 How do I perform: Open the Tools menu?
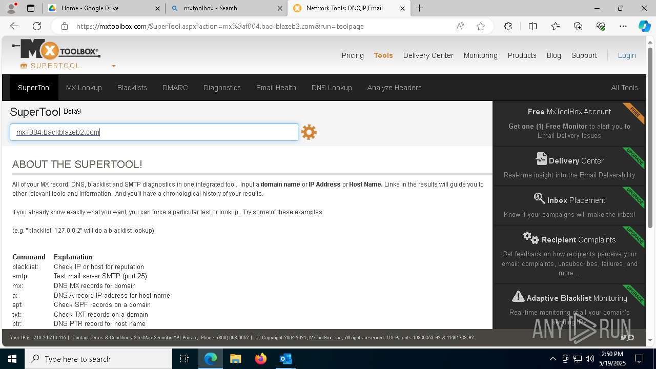[383, 55]
